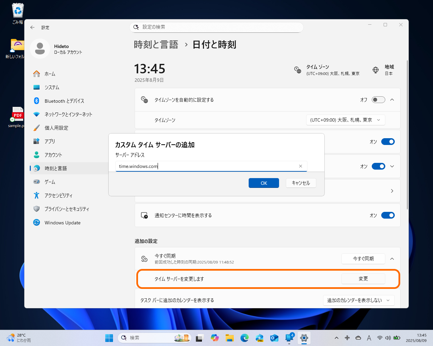The height and width of the screenshot is (346, 433).
Task: Collapse the 今すぐ同期 section chevron
Action: pos(392,258)
